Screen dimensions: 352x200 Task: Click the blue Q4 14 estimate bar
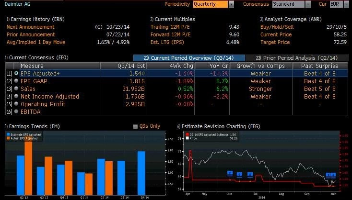point(141,173)
